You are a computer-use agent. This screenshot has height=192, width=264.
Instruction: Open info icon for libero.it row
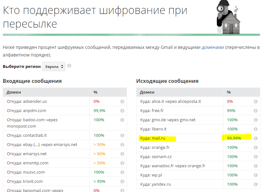(256, 129)
